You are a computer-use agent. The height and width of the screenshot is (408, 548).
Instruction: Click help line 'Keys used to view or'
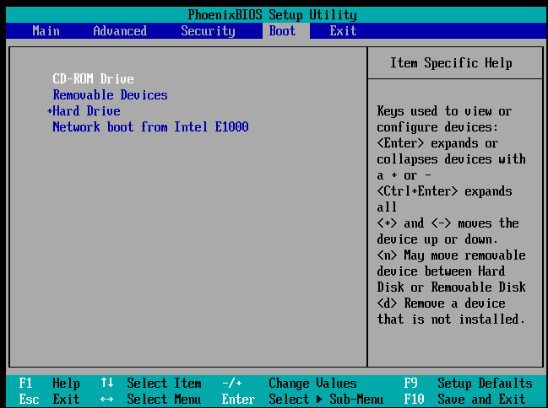(444, 111)
